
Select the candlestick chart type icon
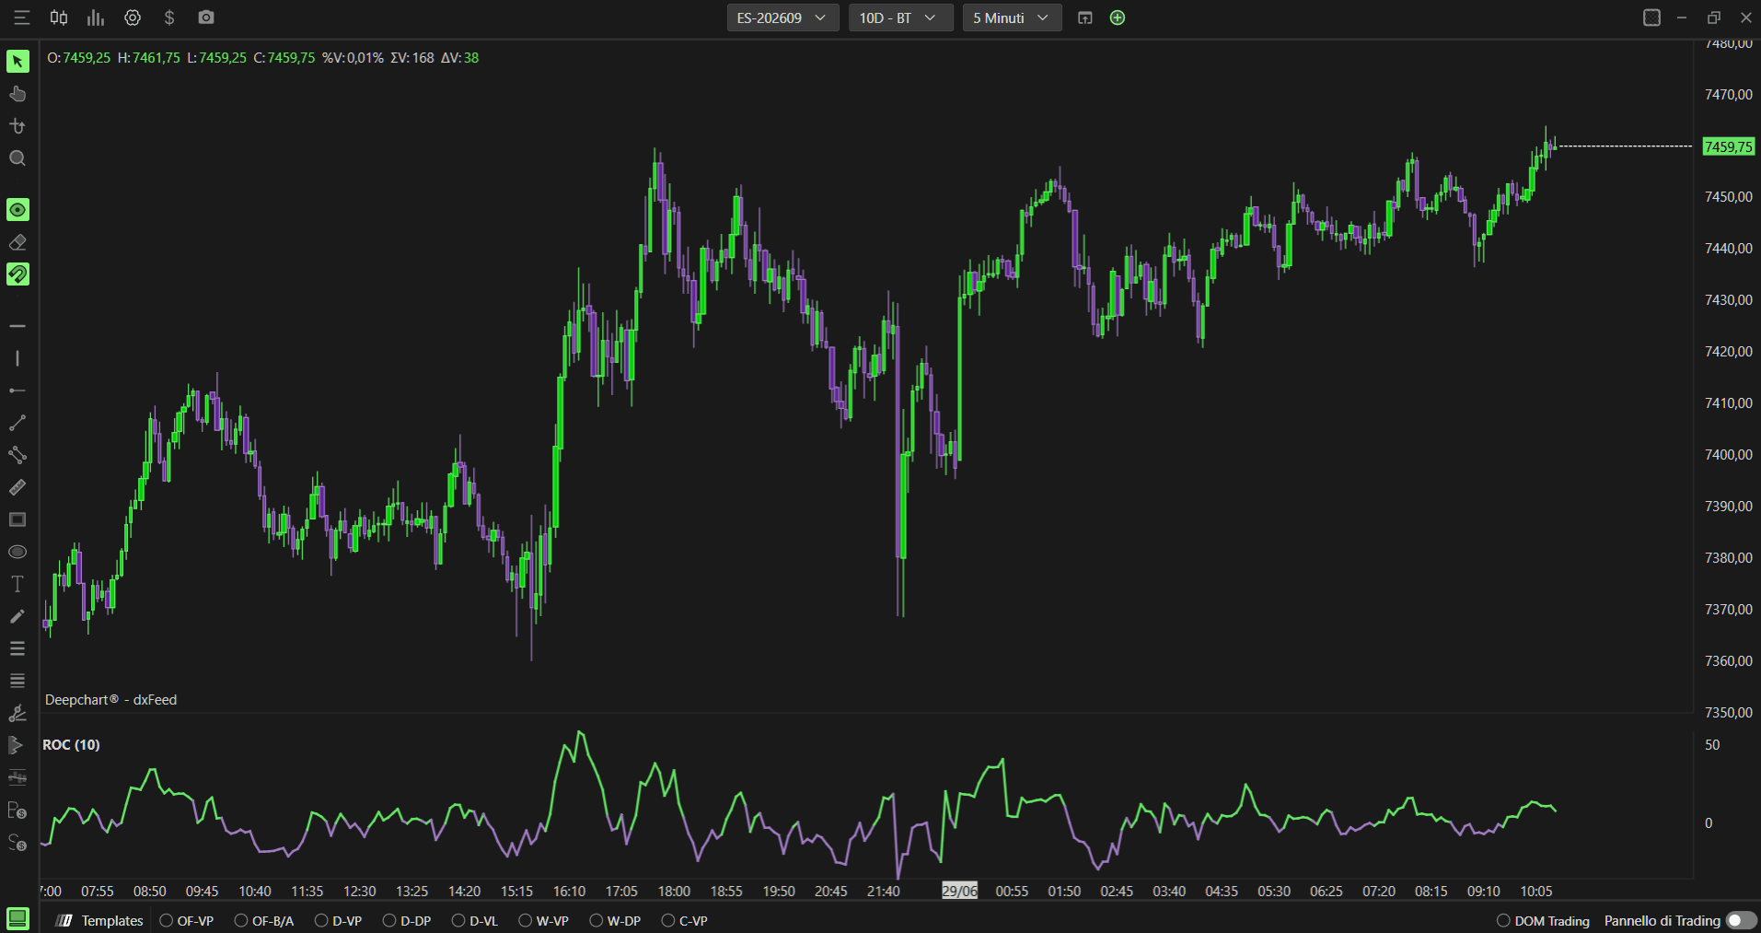click(x=59, y=17)
